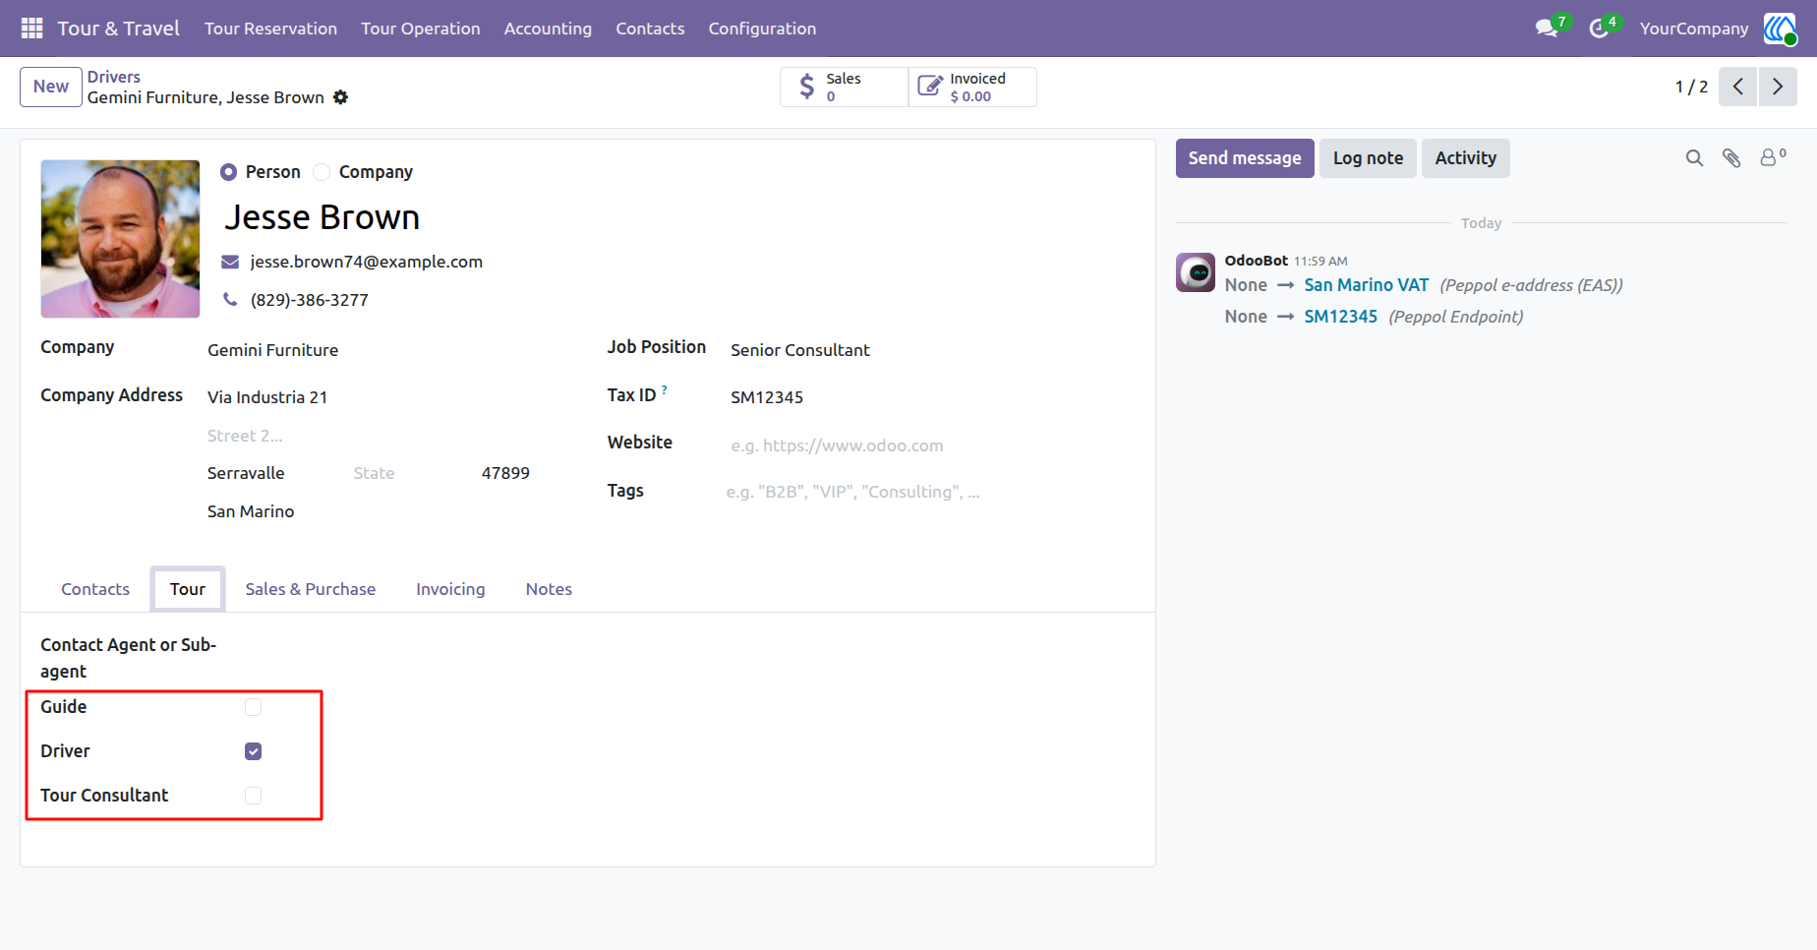Open user avatar menu in top bar
The image size is (1817, 950).
pos(1780,29)
